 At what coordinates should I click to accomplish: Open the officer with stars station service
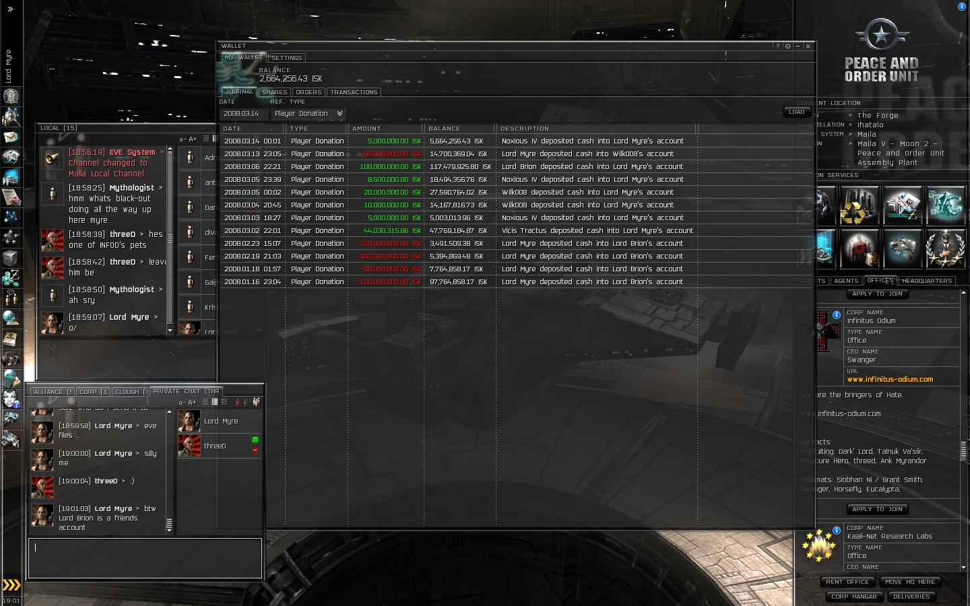pos(945,248)
